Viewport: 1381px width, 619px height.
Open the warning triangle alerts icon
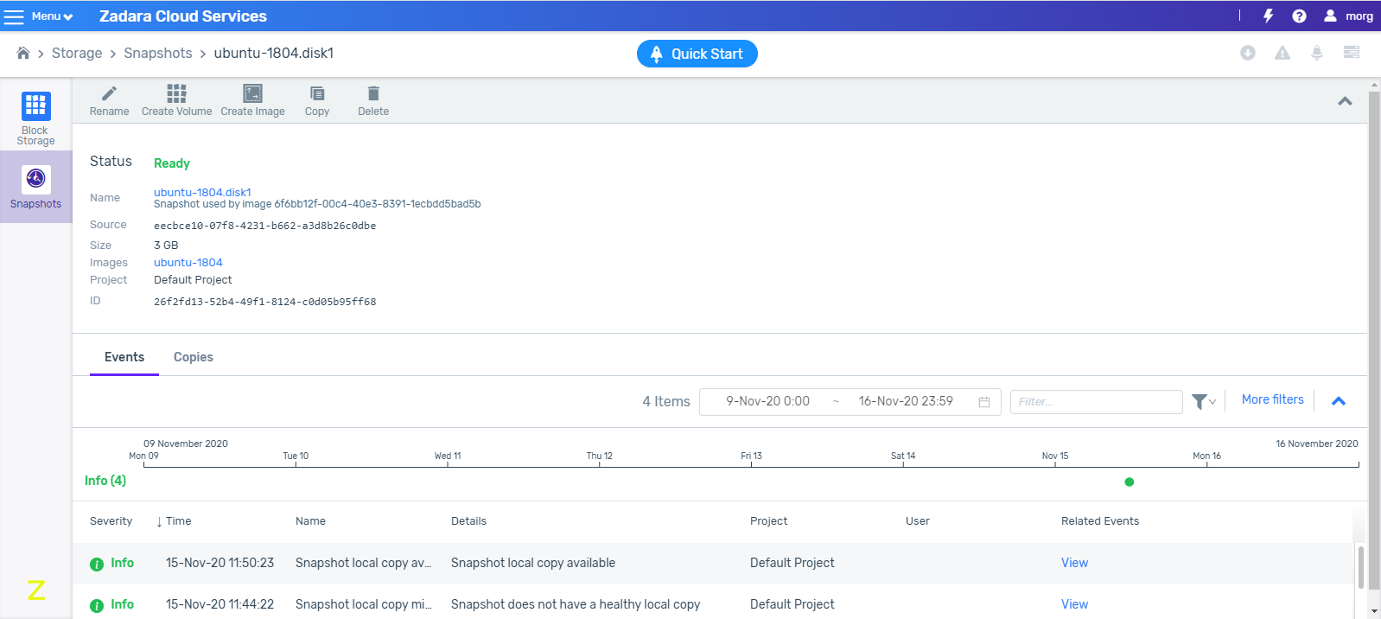point(1282,53)
